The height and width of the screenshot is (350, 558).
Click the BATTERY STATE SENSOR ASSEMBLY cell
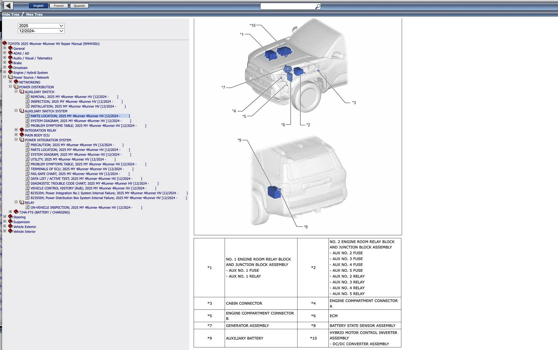365,326
